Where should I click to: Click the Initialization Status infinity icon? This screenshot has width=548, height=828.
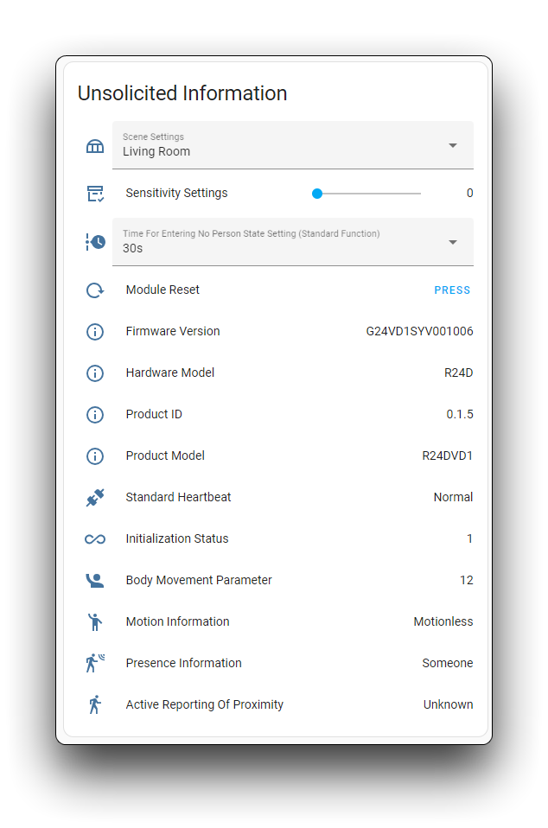pos(95,539)
